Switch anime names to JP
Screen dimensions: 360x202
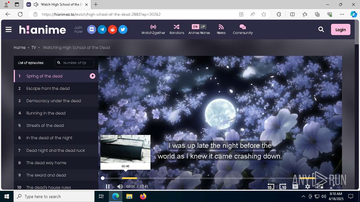coord(203,27)
